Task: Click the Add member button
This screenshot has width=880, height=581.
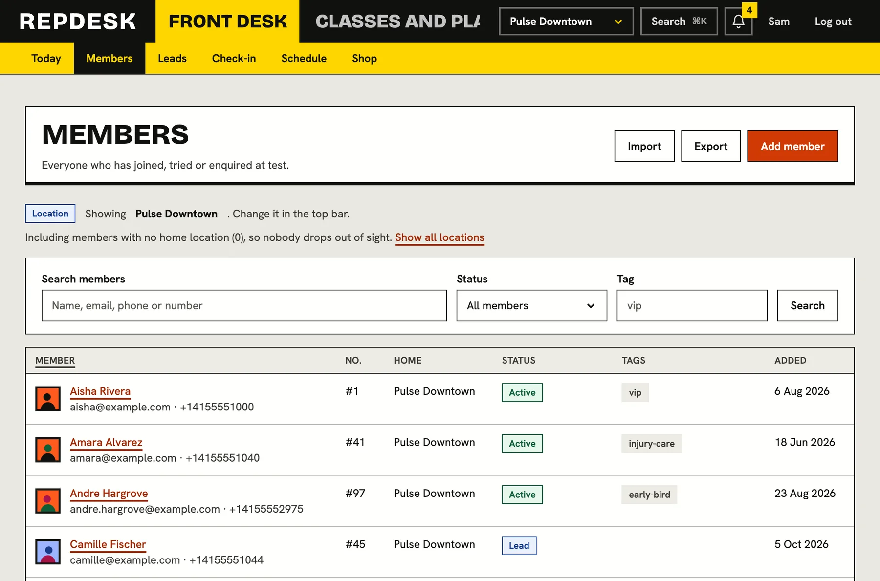Action: pyautogui.click(x=792, y=146)
